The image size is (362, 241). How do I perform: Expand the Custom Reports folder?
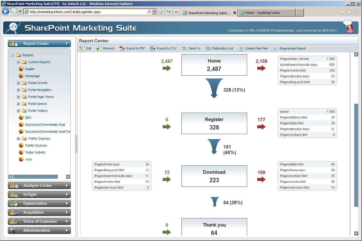(18, 62)
